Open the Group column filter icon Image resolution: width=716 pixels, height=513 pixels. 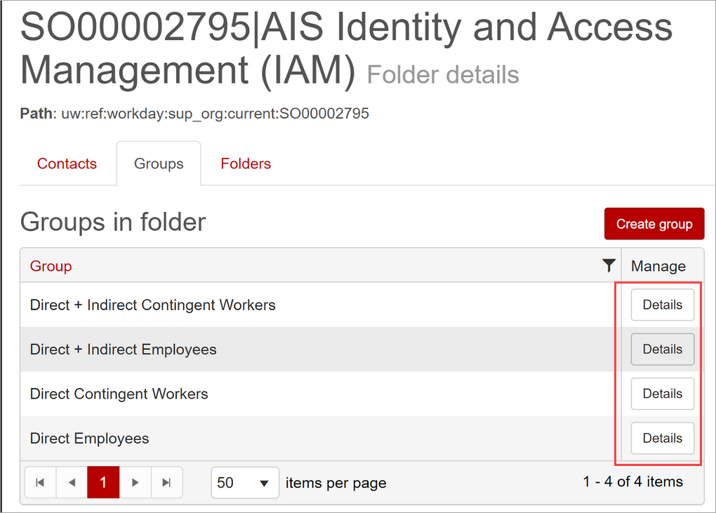pos(609,266)
